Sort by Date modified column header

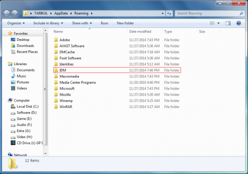[140, 32]
